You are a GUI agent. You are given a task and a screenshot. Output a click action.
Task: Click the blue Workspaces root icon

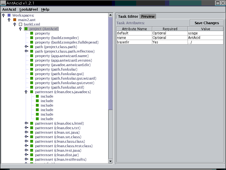[9, 15]
